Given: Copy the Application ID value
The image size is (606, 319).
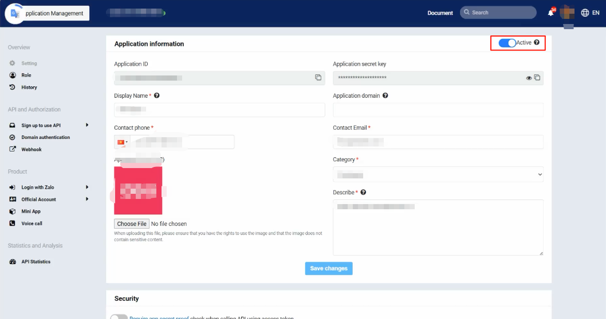Looking at the screenshot, I should 318,78.
